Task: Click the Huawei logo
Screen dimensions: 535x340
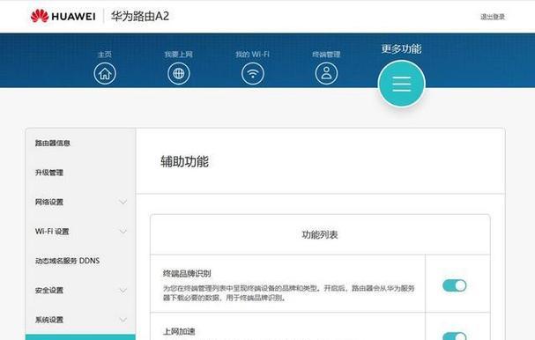Action: pyautogui.click(x=63, y=16)
